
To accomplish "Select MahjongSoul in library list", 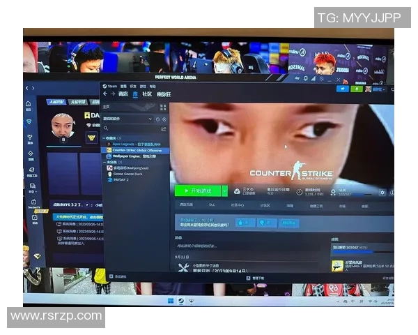I will pyautogui.click(x=135, y=168).
